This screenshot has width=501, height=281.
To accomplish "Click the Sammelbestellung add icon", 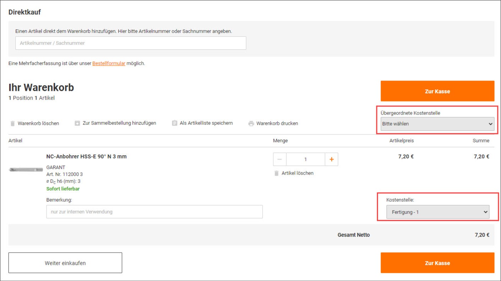I will (77, 123).
